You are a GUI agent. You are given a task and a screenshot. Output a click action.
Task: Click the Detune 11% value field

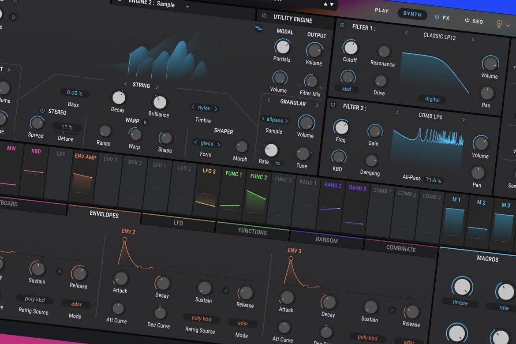66,127
